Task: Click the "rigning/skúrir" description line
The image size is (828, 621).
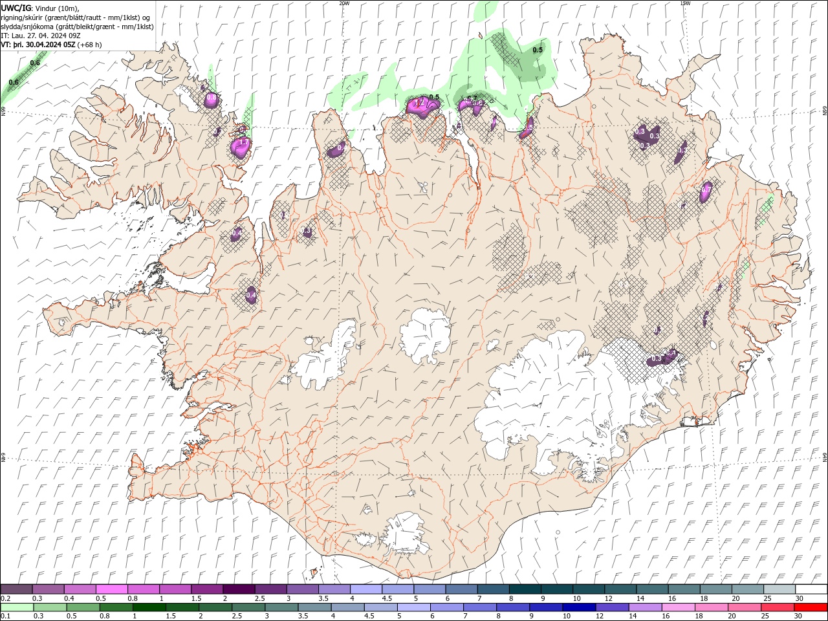Action: [x=75, y=17]
